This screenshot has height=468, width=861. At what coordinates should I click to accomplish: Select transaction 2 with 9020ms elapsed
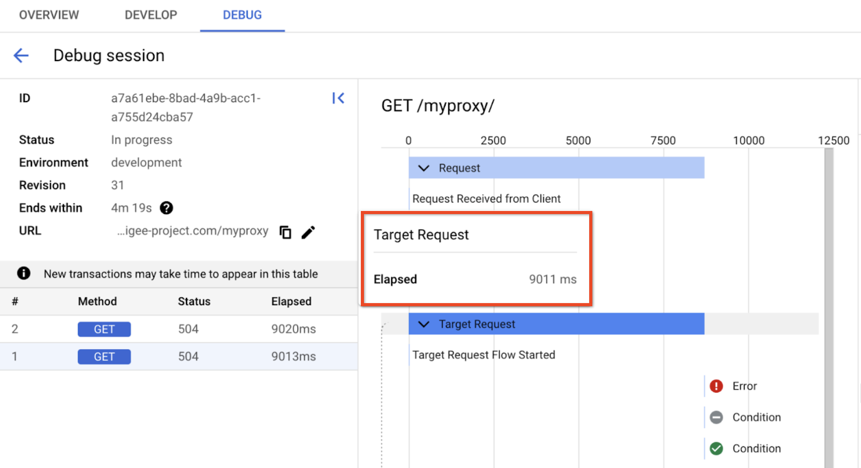178,329
